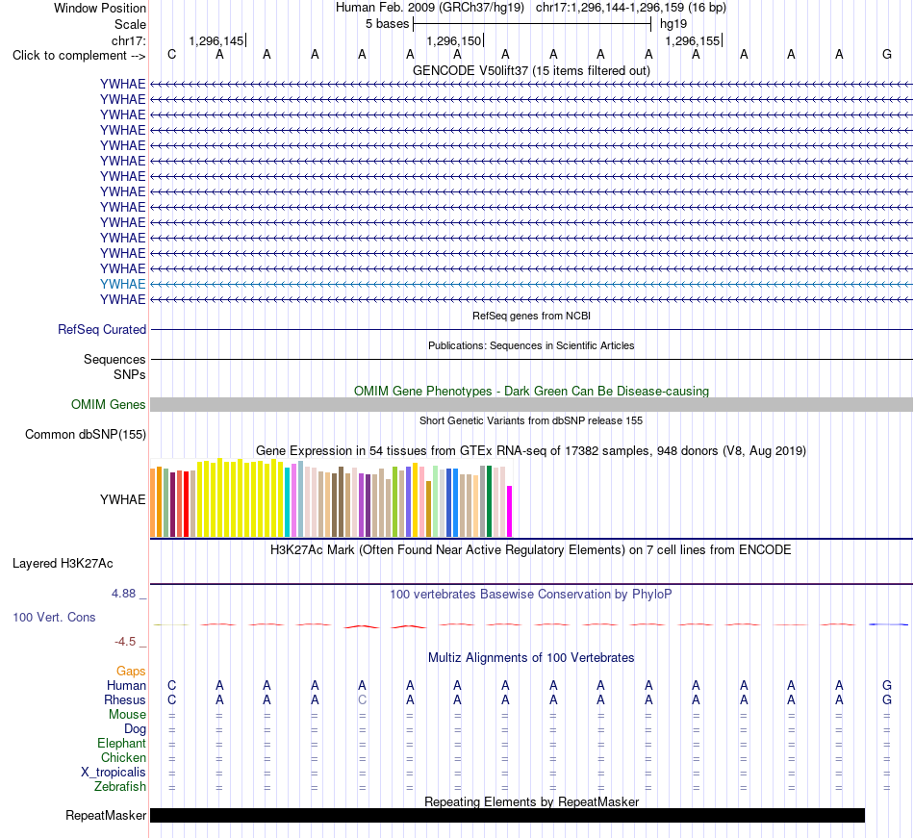Screen dimensions: 914x838
Task: Open '100 vertebrates Basewise Conservation by PhyloP' title
Action: coord(531,595)
